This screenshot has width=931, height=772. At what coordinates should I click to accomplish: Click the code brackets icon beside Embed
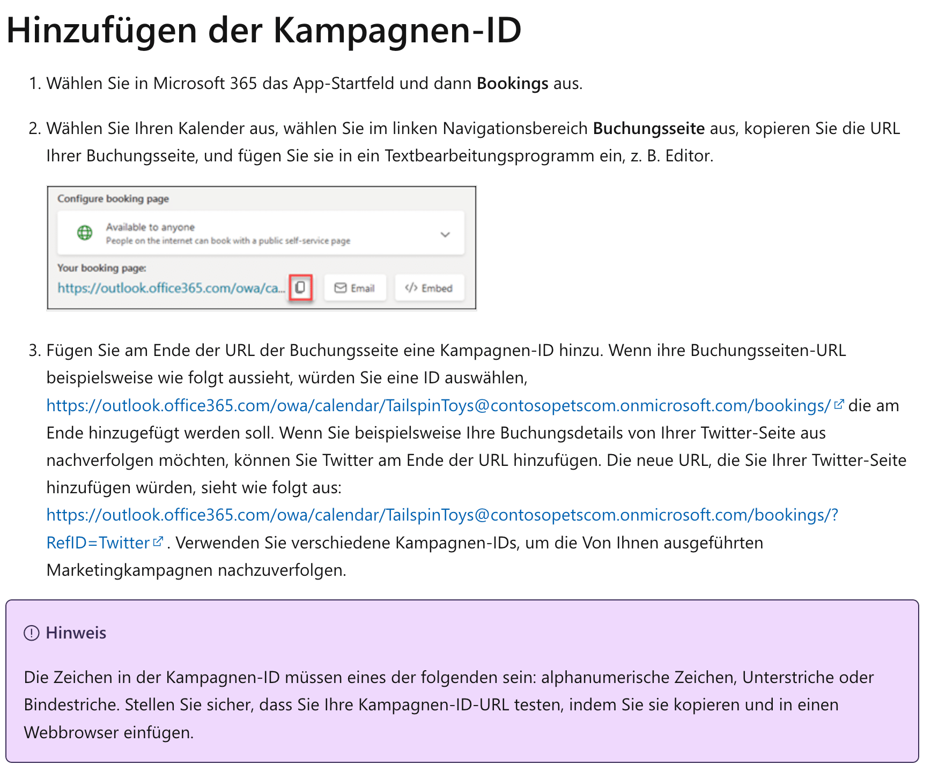tap(411, 288)
